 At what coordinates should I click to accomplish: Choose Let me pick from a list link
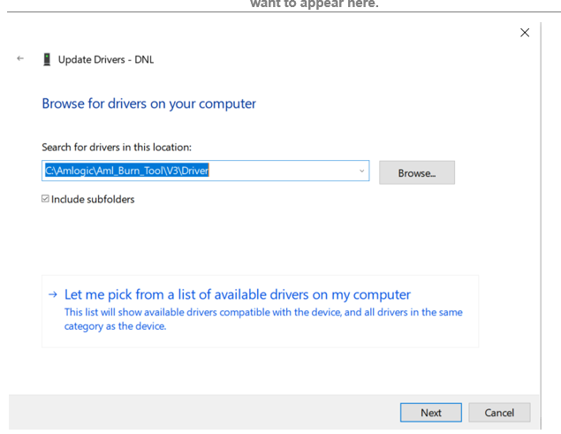point(237,294)
